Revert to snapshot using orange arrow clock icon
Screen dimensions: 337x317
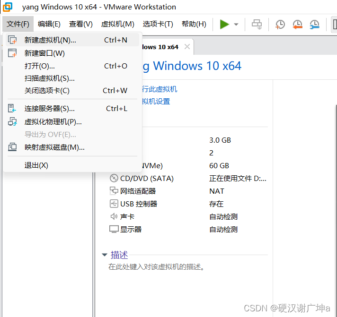tap(297, 24)
